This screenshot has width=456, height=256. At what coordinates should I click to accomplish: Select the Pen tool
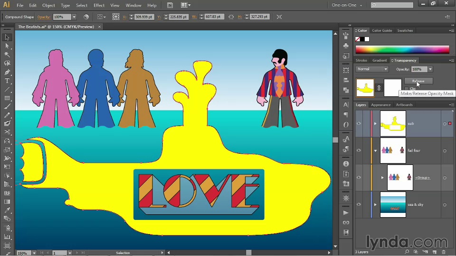coord(7,72)
